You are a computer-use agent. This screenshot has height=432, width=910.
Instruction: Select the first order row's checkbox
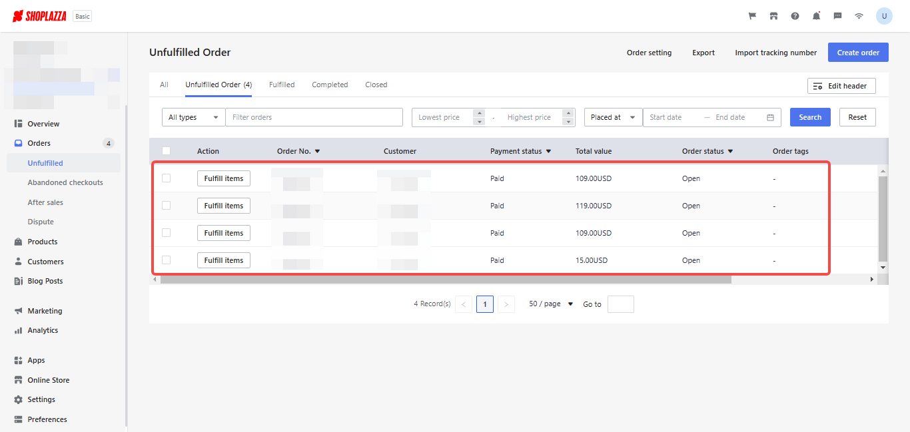pos(167,178)
